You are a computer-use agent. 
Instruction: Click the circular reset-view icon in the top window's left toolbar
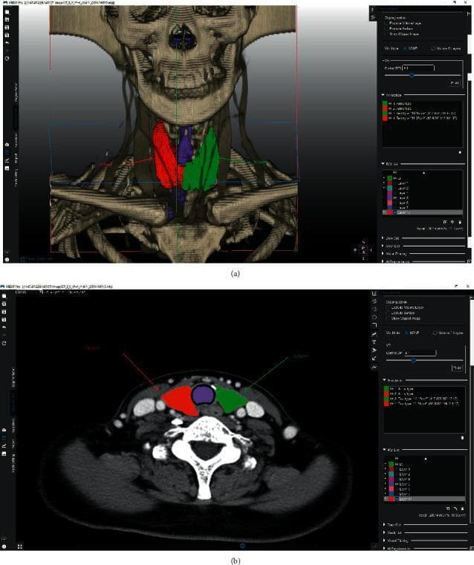tap(7, 58)
